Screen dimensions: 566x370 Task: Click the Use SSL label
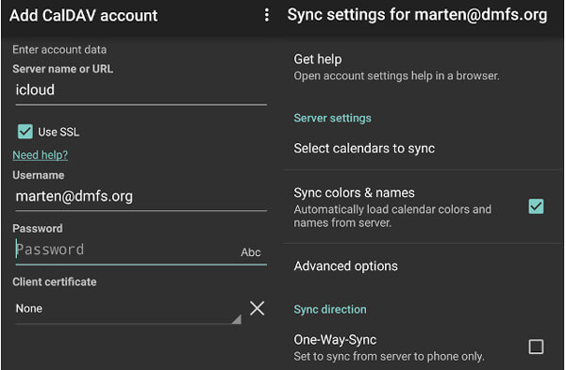point(58,132)
